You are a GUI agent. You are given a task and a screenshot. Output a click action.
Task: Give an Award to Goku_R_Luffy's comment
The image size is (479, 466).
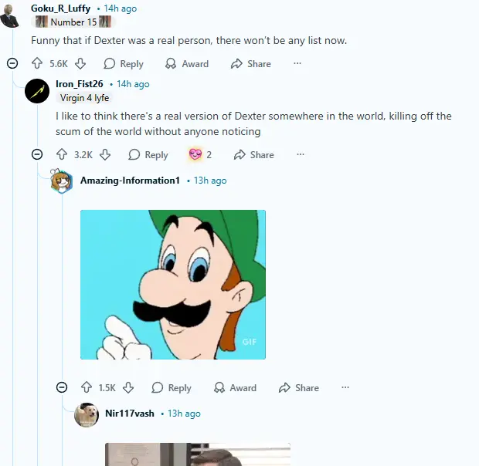(187, 64)
